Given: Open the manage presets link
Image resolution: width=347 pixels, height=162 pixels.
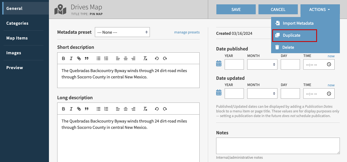Looking at the screenshot, I should 187,32.
